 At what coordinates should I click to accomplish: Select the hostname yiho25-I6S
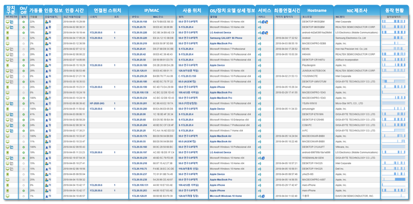(x=308, y=174)
